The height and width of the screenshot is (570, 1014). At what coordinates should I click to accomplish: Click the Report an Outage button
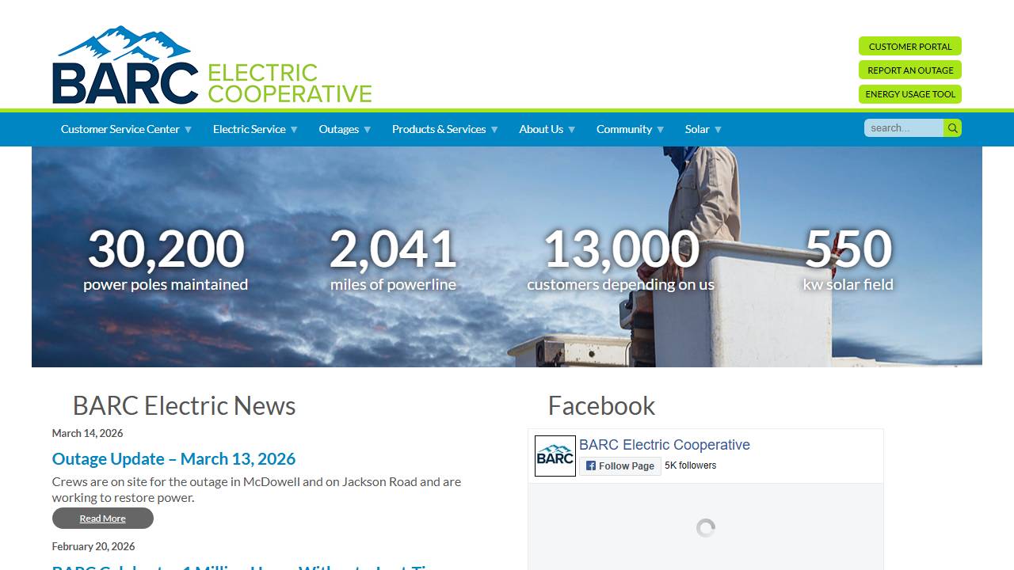(909, 70)
